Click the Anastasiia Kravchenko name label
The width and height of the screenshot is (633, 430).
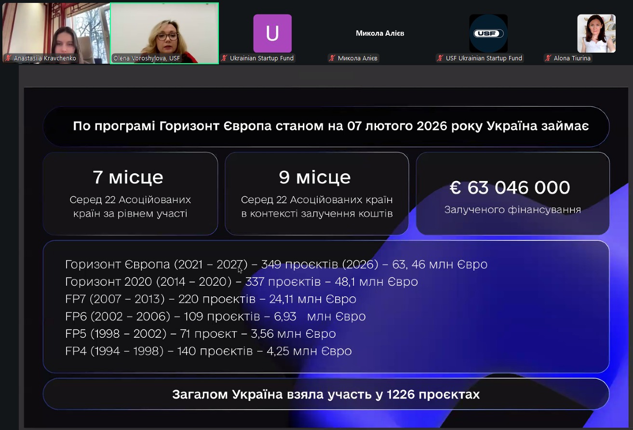(x=45, y=58)
